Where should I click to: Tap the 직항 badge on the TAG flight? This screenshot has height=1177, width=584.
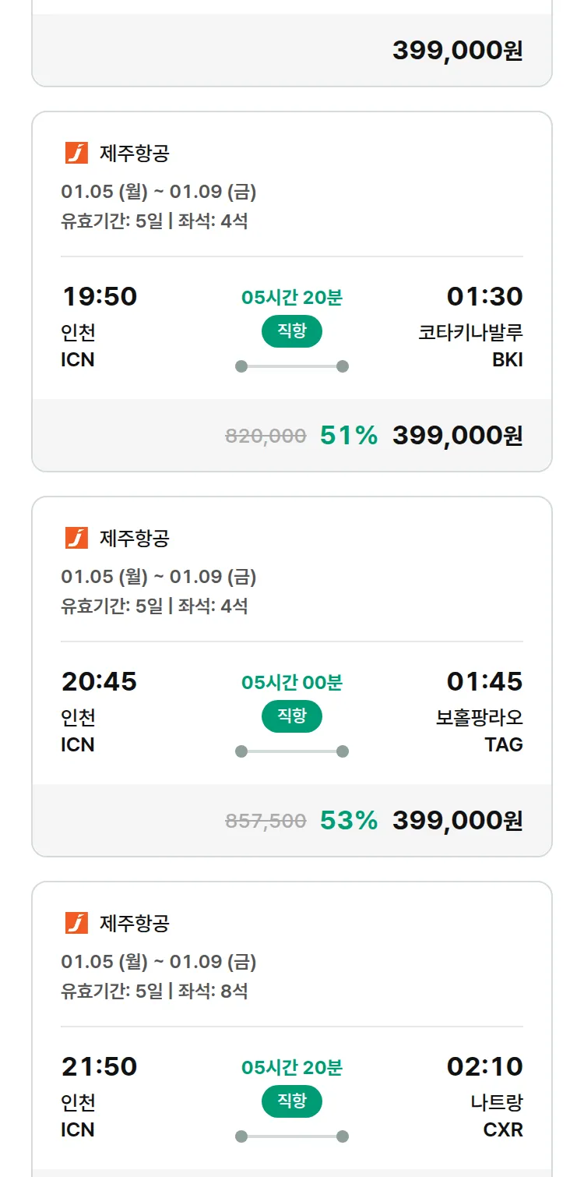pos(292,716)
